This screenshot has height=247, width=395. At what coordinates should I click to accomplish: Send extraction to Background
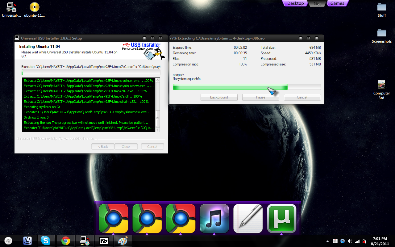[x=219, y=97]
